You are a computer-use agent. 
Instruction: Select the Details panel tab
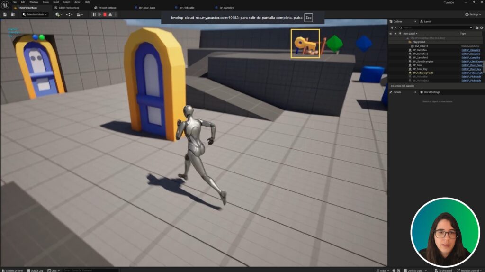tap(397, 92)
